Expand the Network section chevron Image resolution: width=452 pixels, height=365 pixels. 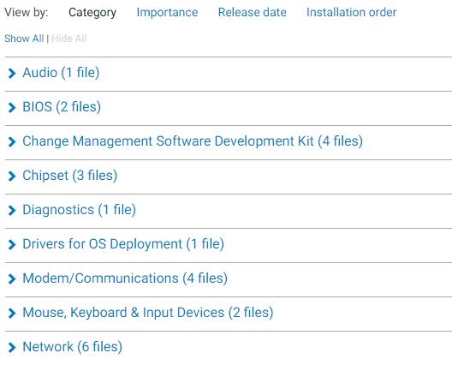tap(12, 347)
